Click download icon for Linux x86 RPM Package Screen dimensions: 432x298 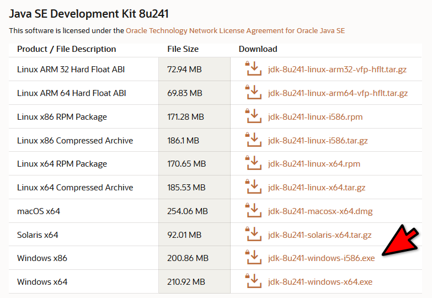[253, 116]
